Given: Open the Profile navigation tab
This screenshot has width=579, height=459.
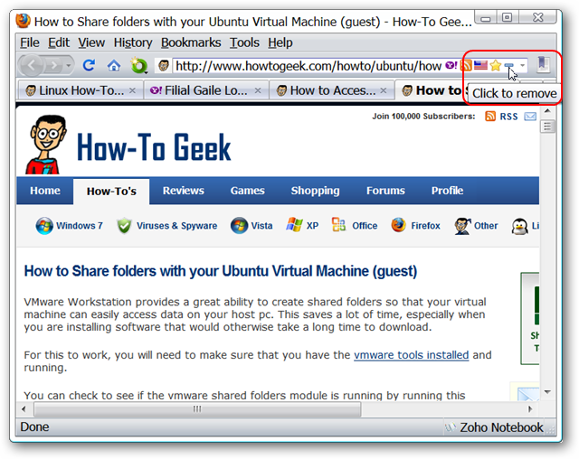Looking at the screenshot, I should (447, 191).
